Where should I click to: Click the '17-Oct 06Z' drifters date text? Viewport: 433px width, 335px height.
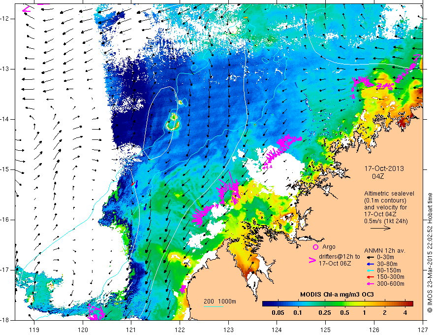[x=335, y=264]
